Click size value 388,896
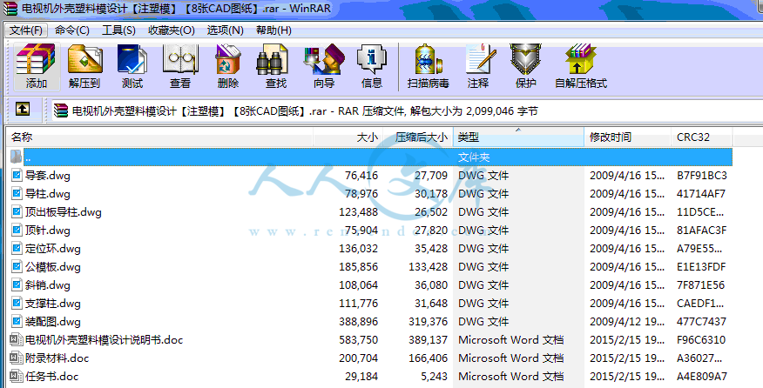The image size is (763, 388). [359, 321]
